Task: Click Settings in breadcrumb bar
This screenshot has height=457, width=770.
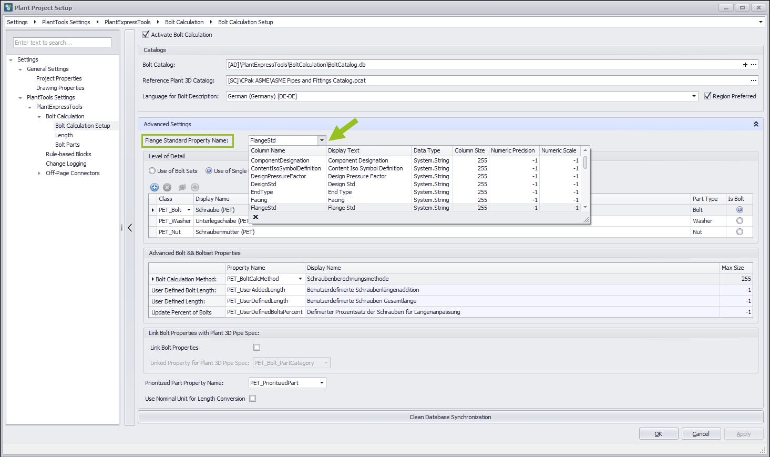Action: 17,22
